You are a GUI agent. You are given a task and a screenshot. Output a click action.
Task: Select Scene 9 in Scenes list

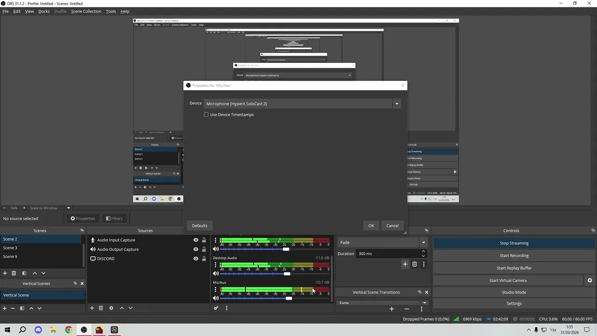point(42,257)
